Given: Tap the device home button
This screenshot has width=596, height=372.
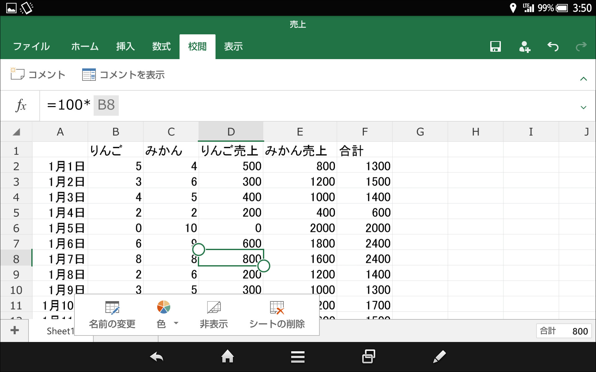Looking at the screenshot, I should (227, 357).
